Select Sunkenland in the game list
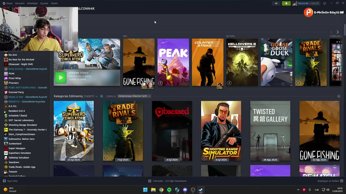Image resolution: width=346 pixels, height=194 pixels. click(x=15, y=144)
